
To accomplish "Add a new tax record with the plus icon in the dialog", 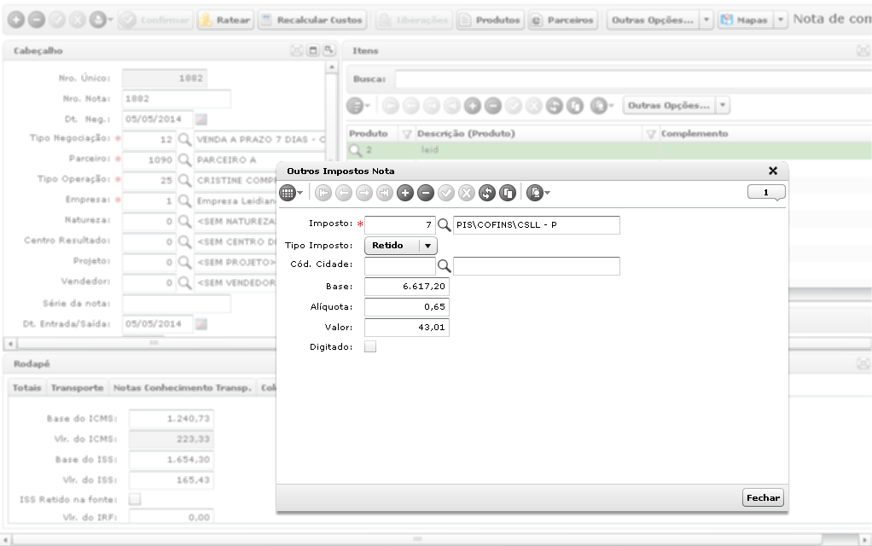I will click(404, 193).
